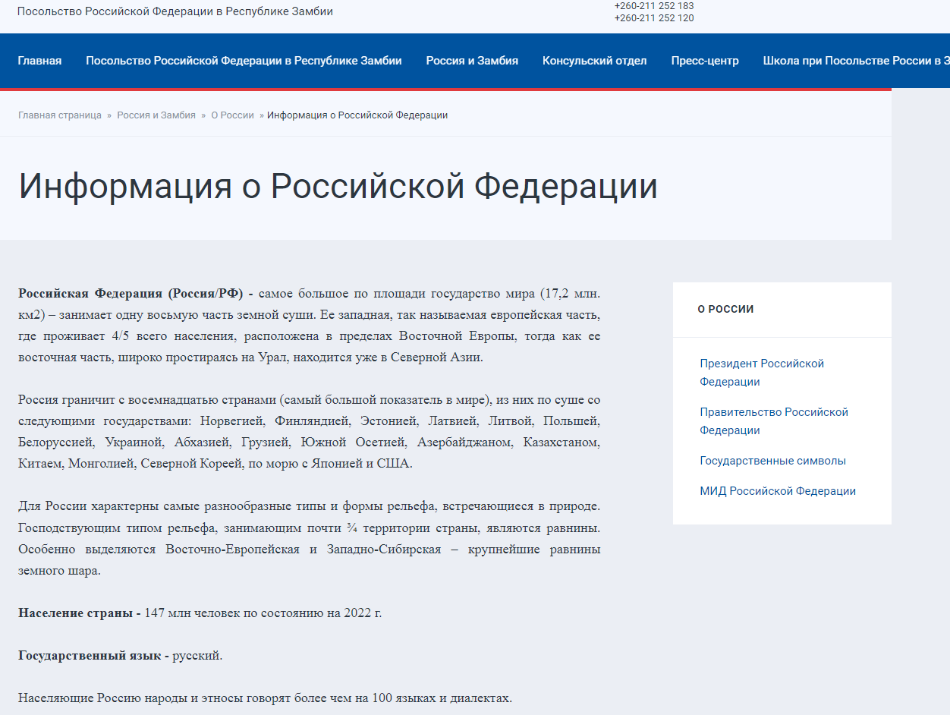Click the phone number ending in 120
This screenshot has width=950, height=715.
653,18
